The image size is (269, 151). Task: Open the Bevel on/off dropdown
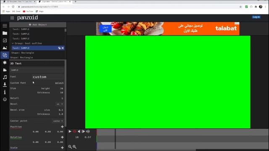tap(60, 104)
